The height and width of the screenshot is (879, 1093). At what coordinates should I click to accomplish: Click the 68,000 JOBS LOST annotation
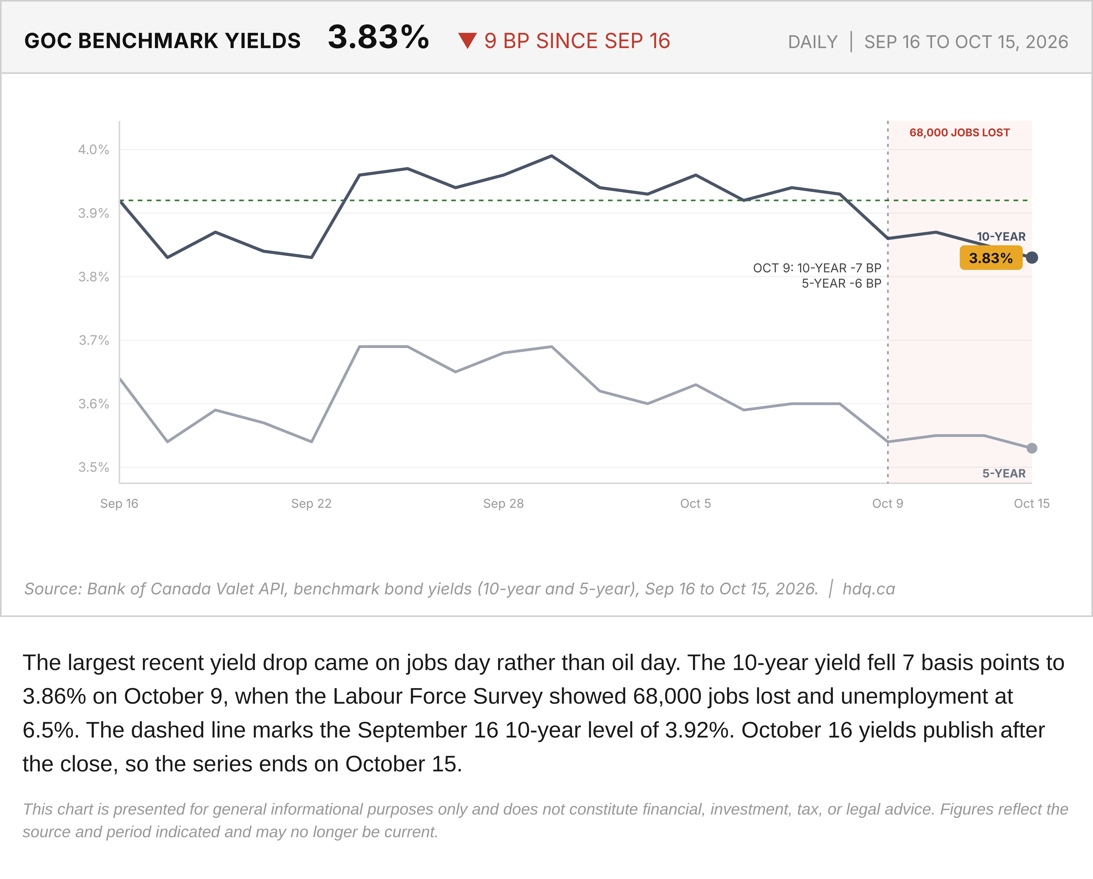pos(959,133)
